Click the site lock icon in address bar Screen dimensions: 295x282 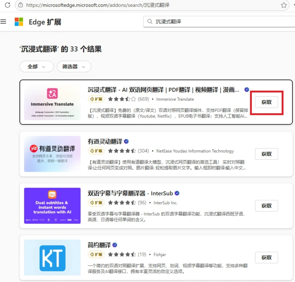click(20, 5)
